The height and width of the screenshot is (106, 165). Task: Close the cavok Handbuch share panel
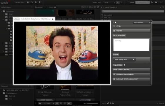(102, 7)
